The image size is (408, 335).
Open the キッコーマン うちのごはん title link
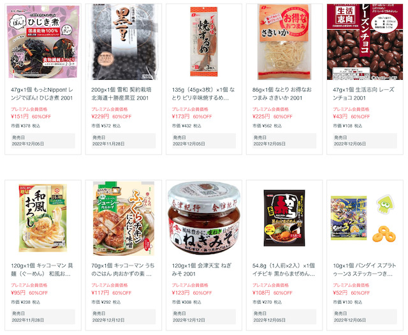(123, 270)
